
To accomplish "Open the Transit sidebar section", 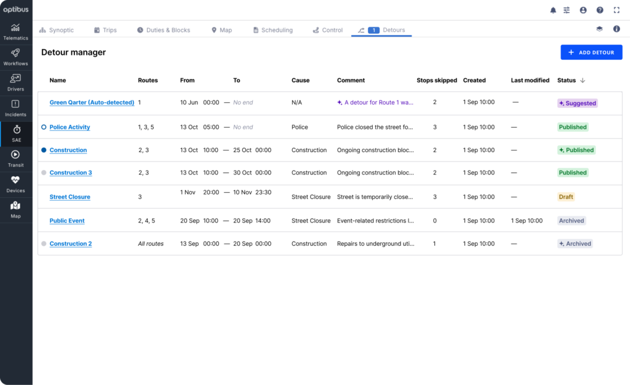I will (x=15, y=160).
